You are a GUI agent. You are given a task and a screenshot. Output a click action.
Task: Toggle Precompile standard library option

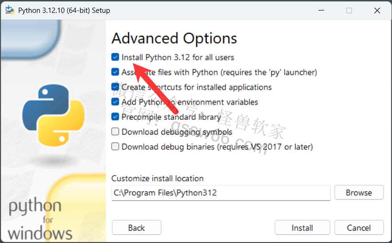[x=115, y=117]
